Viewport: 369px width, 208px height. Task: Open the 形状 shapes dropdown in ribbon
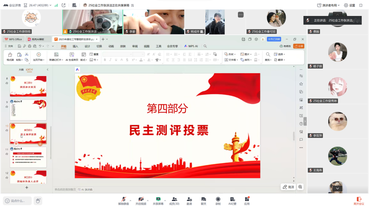(x=230, y=54)
